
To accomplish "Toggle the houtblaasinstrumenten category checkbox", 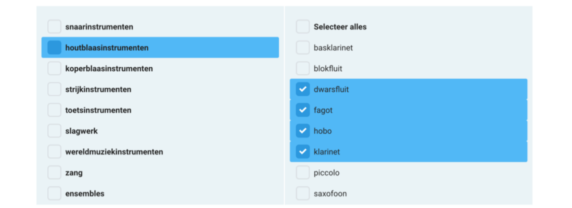I will coord(54,48).
